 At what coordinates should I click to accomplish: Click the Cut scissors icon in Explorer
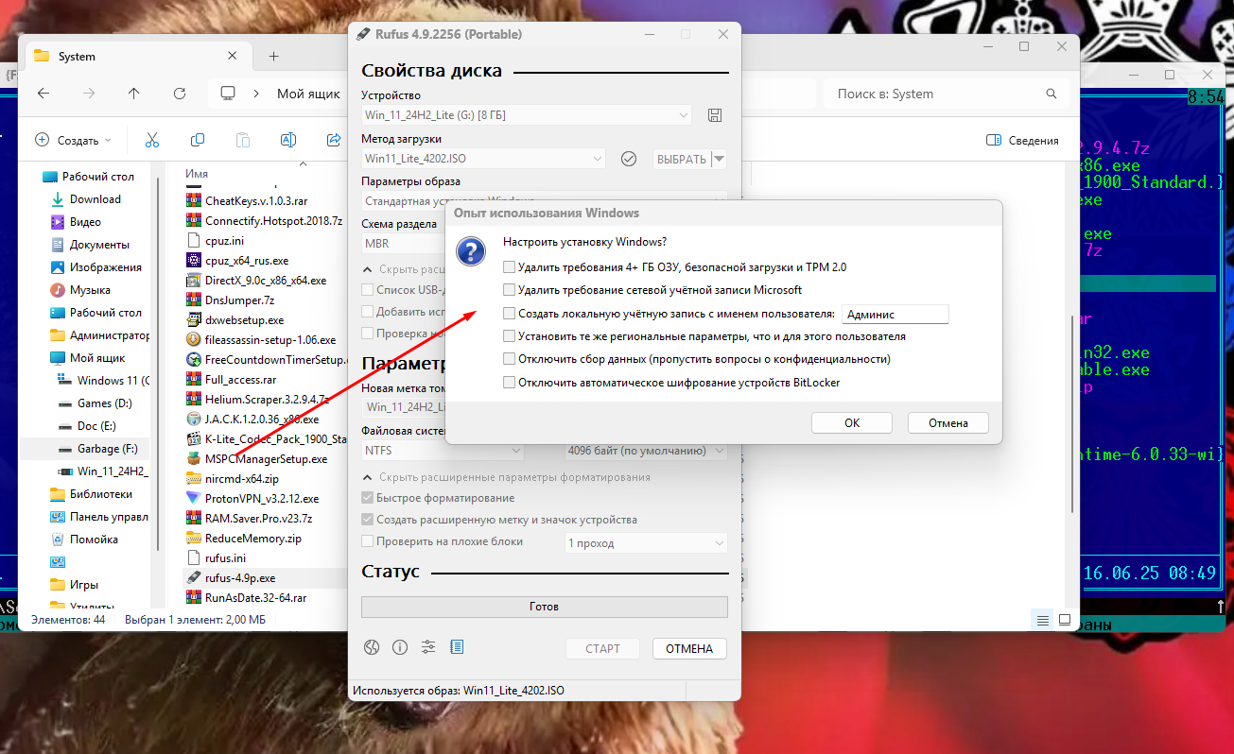[x=151, y=140]
